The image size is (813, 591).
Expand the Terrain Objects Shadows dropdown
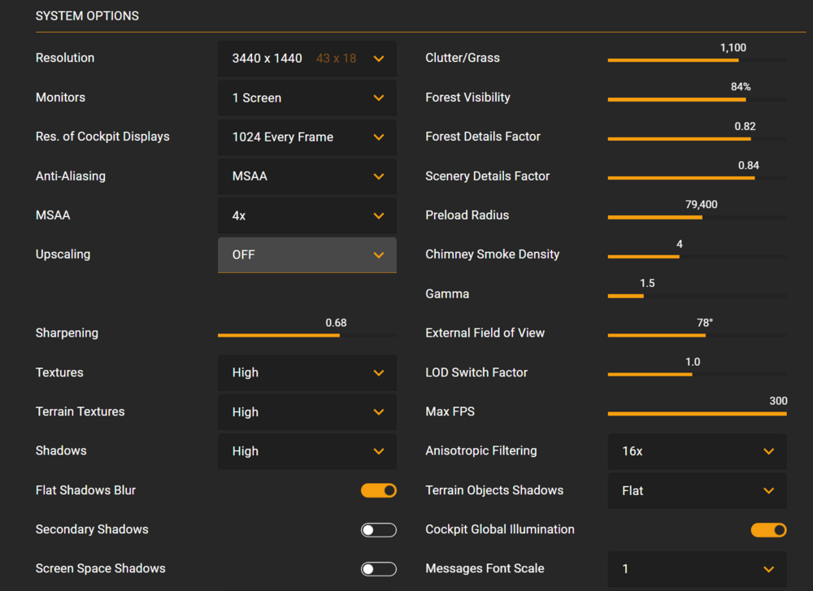point(697,491)
